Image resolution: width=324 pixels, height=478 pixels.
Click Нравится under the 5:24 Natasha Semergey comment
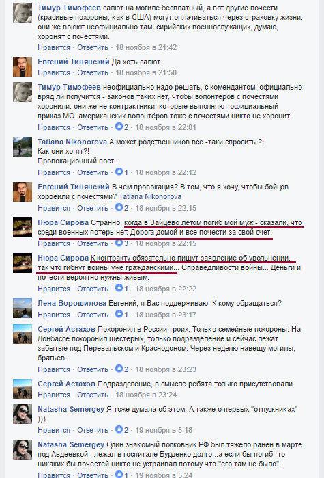pyautogui.click(x=54, y=475)
